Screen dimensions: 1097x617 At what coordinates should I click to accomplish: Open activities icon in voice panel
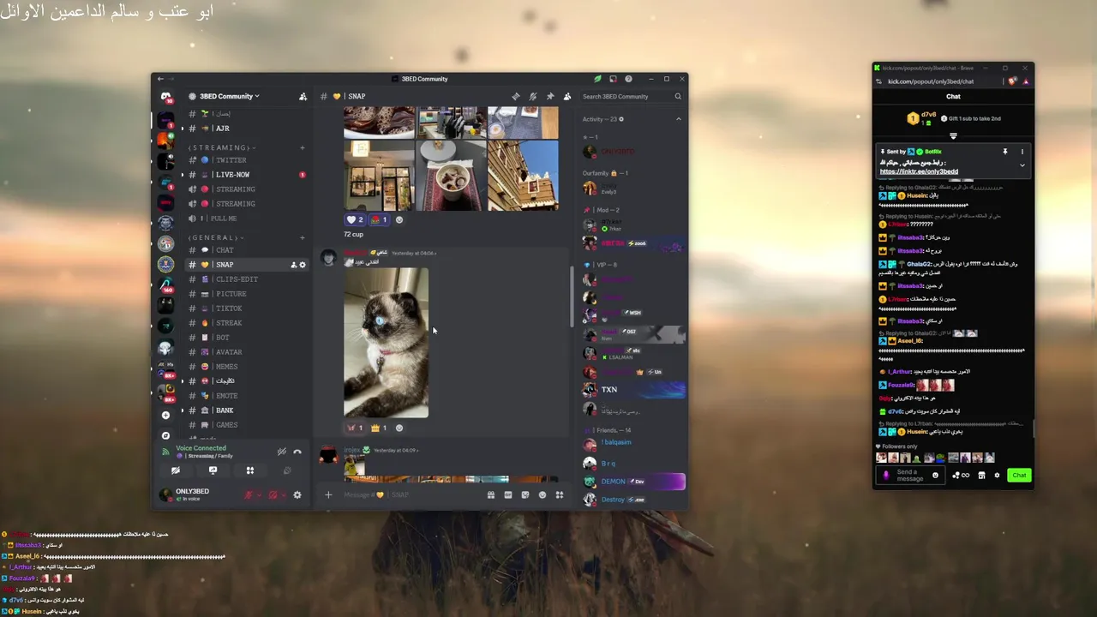pos(250,470)
